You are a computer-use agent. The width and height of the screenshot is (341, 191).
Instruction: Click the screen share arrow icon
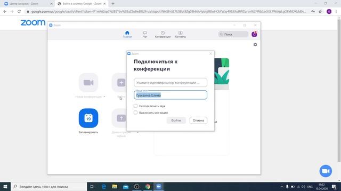[121, 118]
